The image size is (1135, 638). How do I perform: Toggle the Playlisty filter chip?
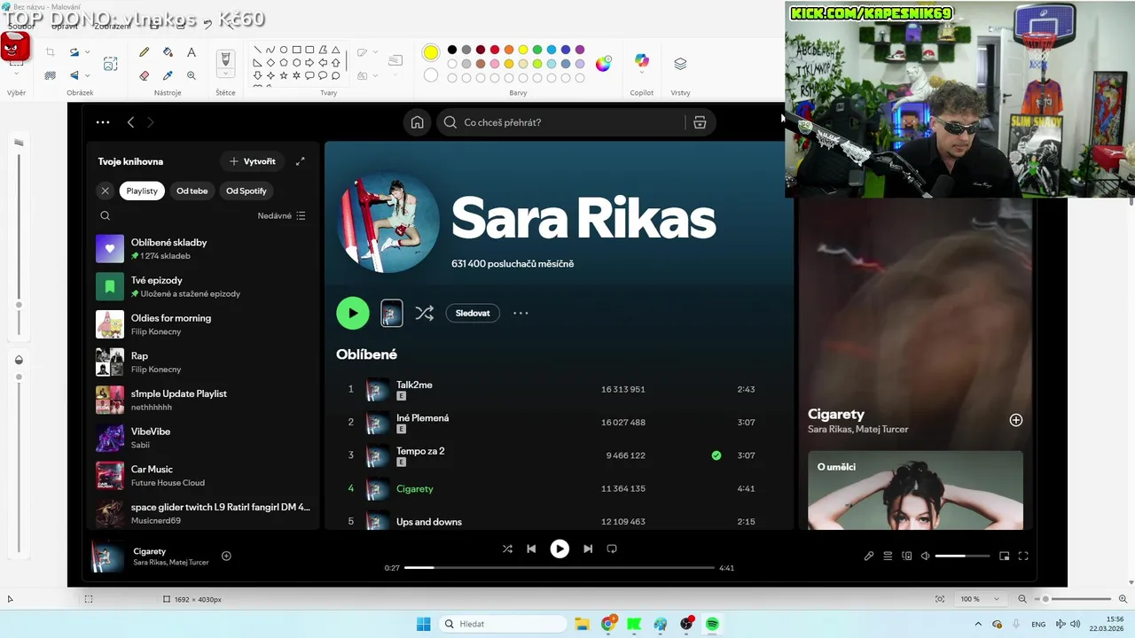[x=142, y=191]
